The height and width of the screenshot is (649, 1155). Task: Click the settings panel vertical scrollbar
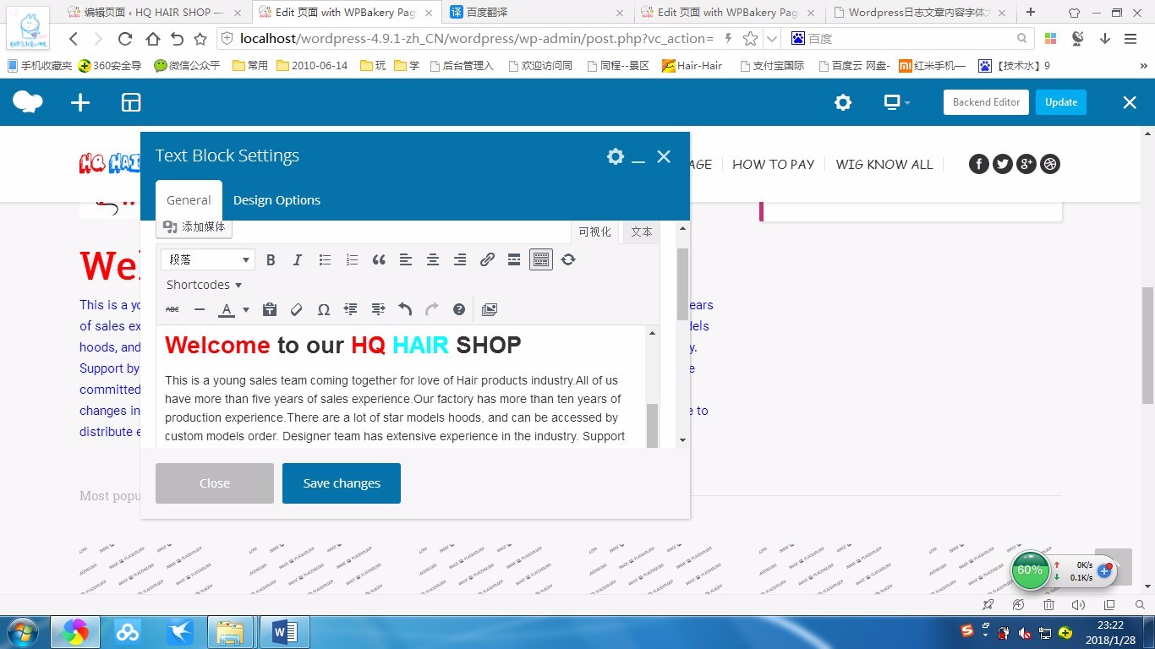click(682, 284)
